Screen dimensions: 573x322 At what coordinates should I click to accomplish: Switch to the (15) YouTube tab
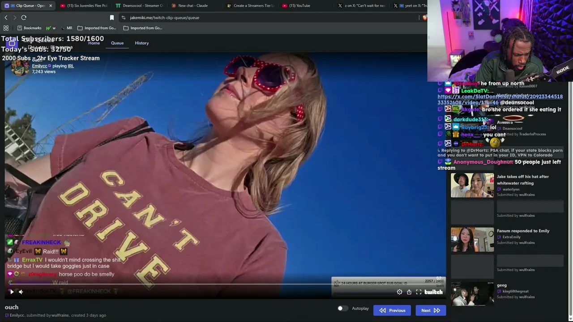pyautogui.click(x=306, y=5)
